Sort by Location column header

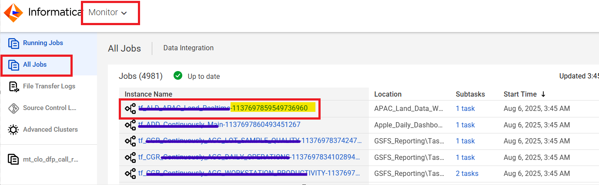tap(388, 94)
